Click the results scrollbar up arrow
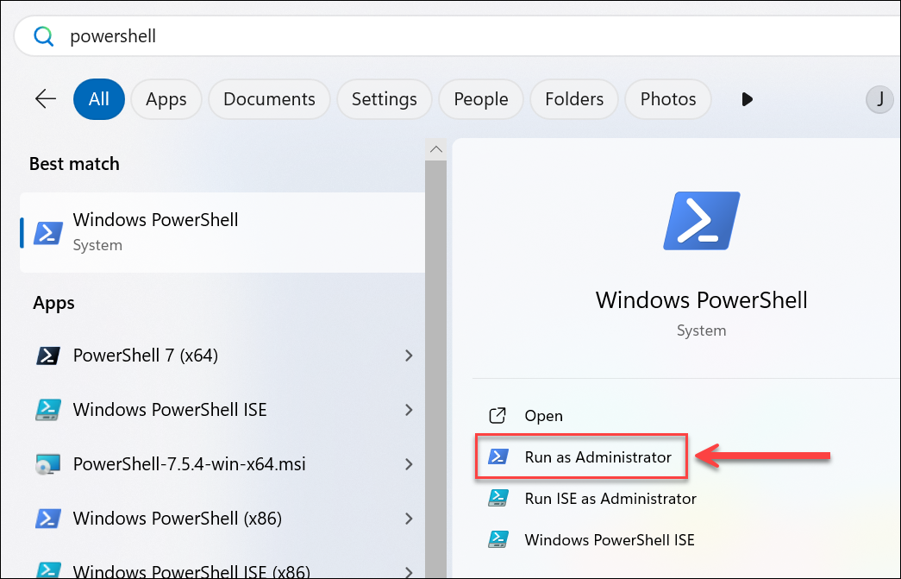This screenshot has height=579, width=901. (436, 149)
